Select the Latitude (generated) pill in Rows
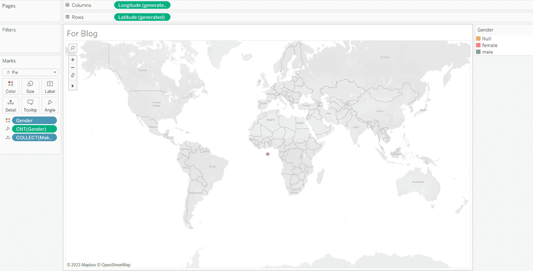533x271 pixels. (x=142, y=17)
